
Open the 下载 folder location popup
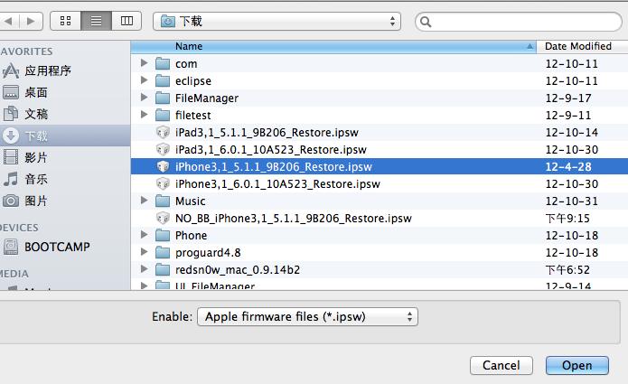tap(277, 21)
